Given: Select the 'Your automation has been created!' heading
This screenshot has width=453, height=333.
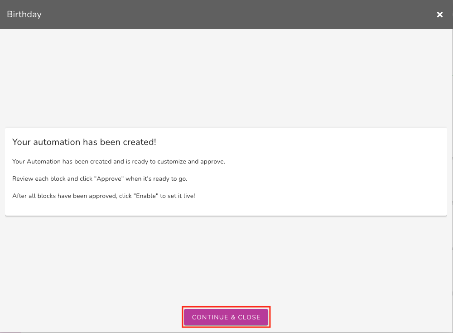Looking at the screenshot, I should [x=84, y=142].
